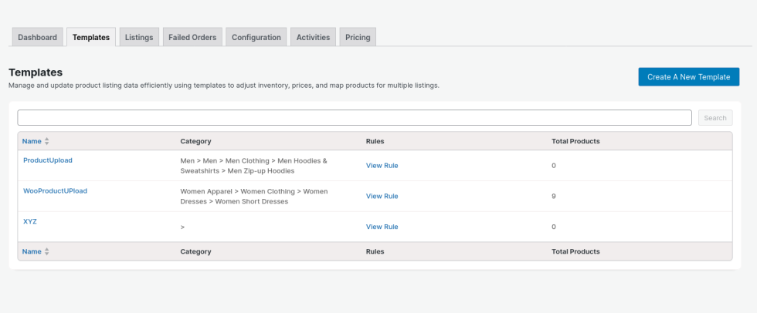Open the XYZ template
Viewport: 757px width, 313px height.
[30, 221]
